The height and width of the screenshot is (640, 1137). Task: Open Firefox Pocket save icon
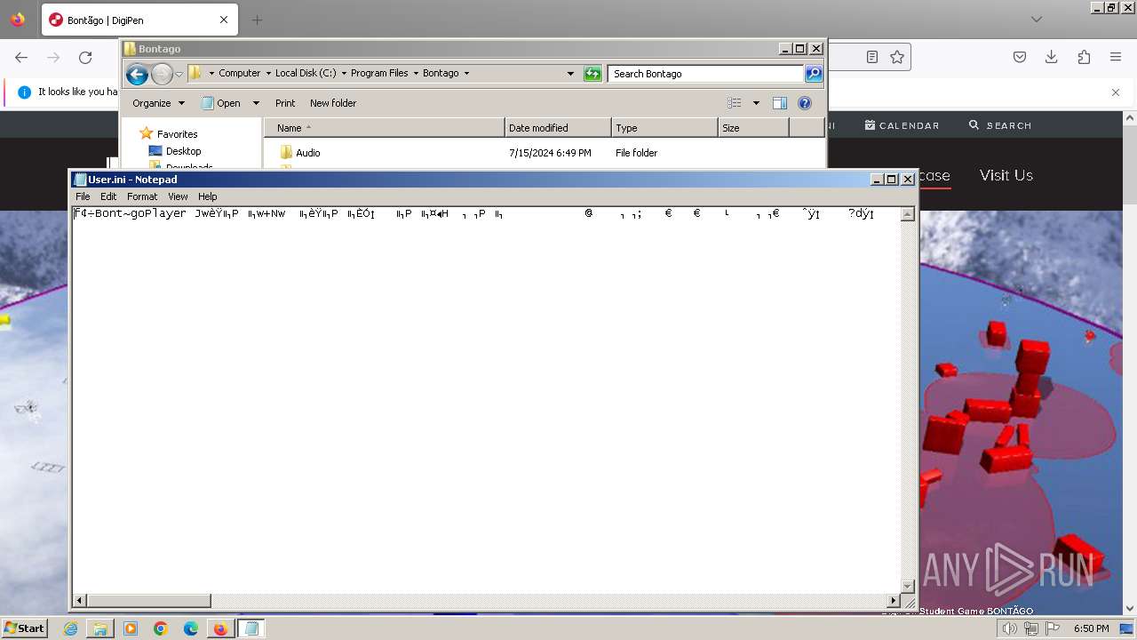point(1020,57)
